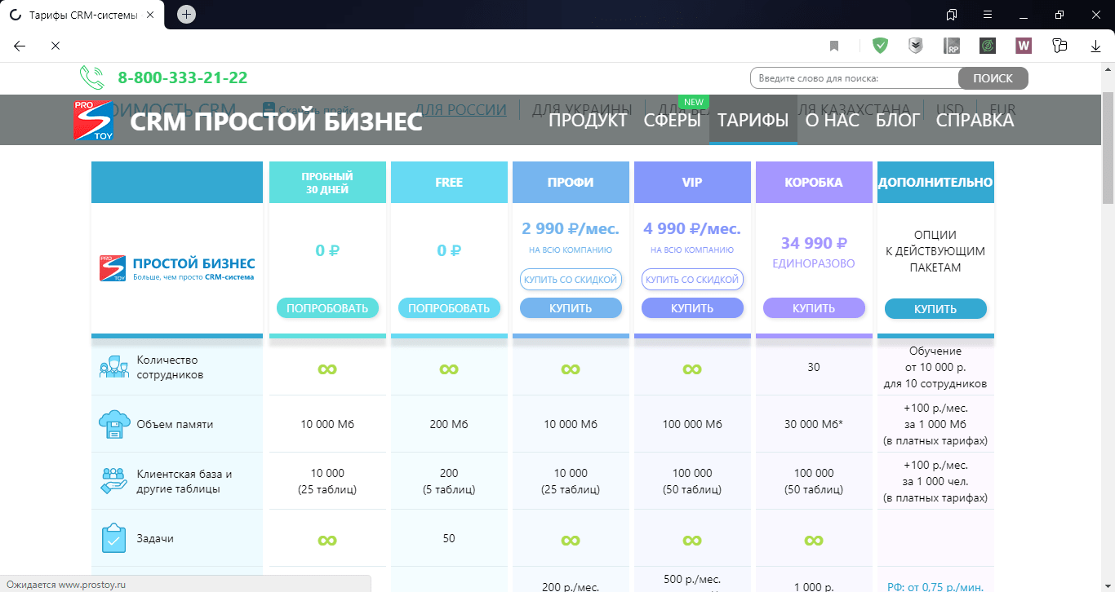Image resolution: width=1115 pixels, height=592 pixels.
Task: Click the FREE column header
Action: click(449, 182)
